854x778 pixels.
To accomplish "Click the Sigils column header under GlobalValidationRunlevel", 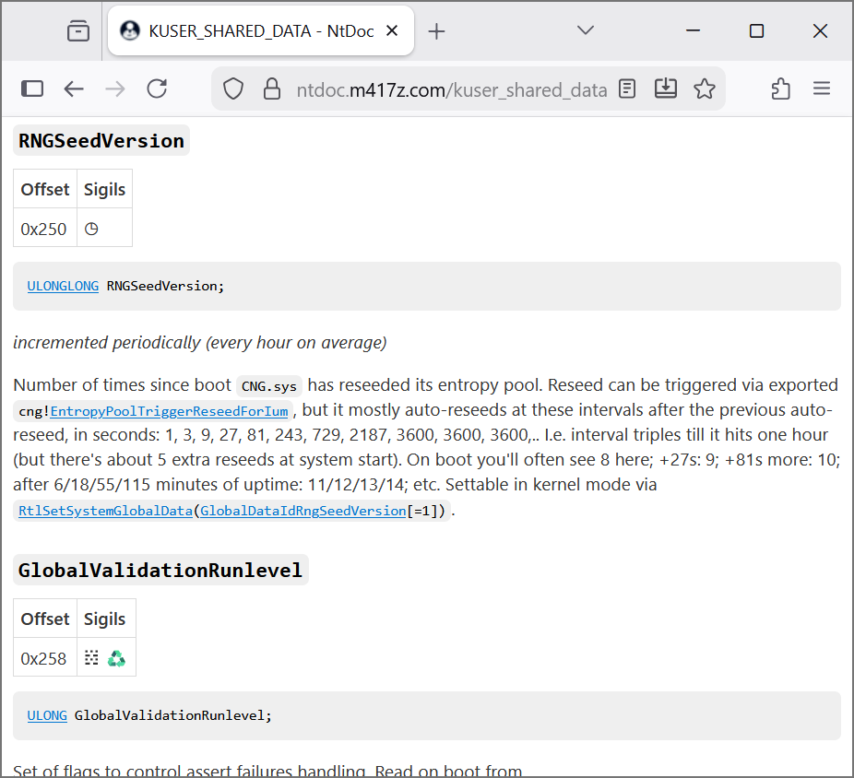I will point(106,619).
